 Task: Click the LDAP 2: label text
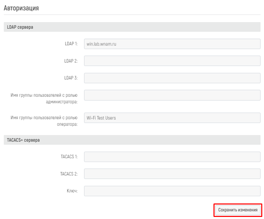(x=71, y=61)
